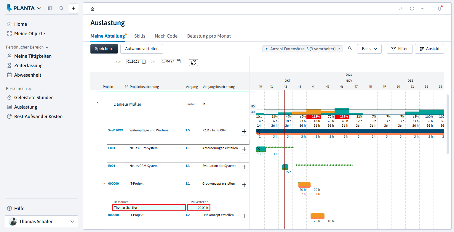Open the Thomas Schäfer user menu
This screenshot has height=232, width=454.
pos(41,221)
